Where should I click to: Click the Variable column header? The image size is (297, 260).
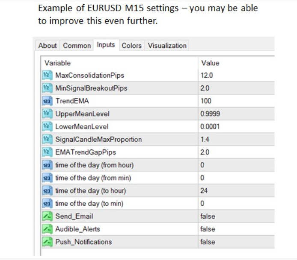(x=57, y=63)
